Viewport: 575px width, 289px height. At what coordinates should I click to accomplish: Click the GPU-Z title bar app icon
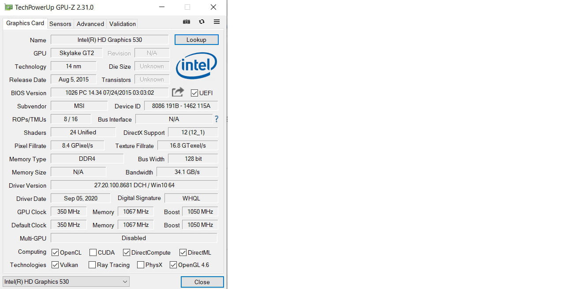pos(8,7)
